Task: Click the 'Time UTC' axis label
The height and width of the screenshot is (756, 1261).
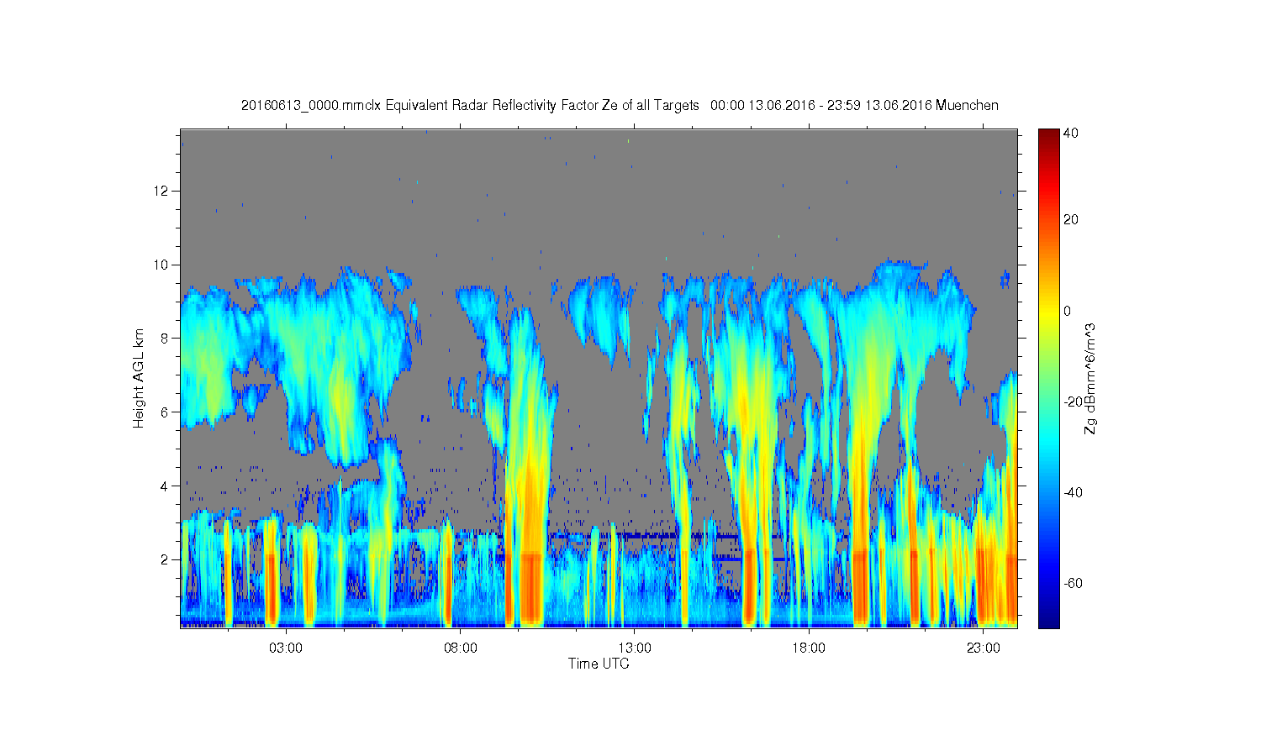Action: point(599,664)
